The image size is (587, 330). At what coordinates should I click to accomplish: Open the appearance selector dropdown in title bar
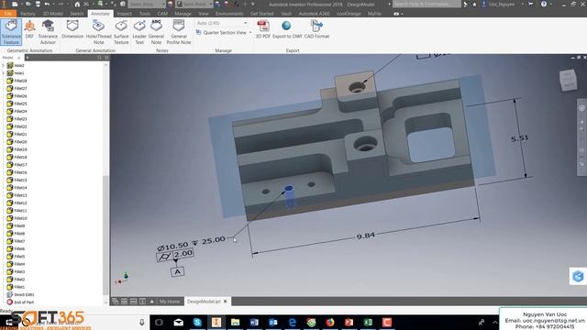pos(210,4)
